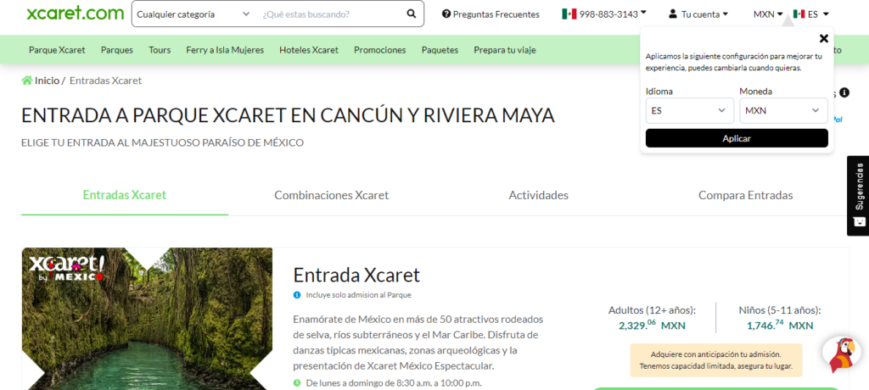This screenshot has height=390, width=869.
Task: Click the Sugerencias feedback face icon
Action: (859, 221)
